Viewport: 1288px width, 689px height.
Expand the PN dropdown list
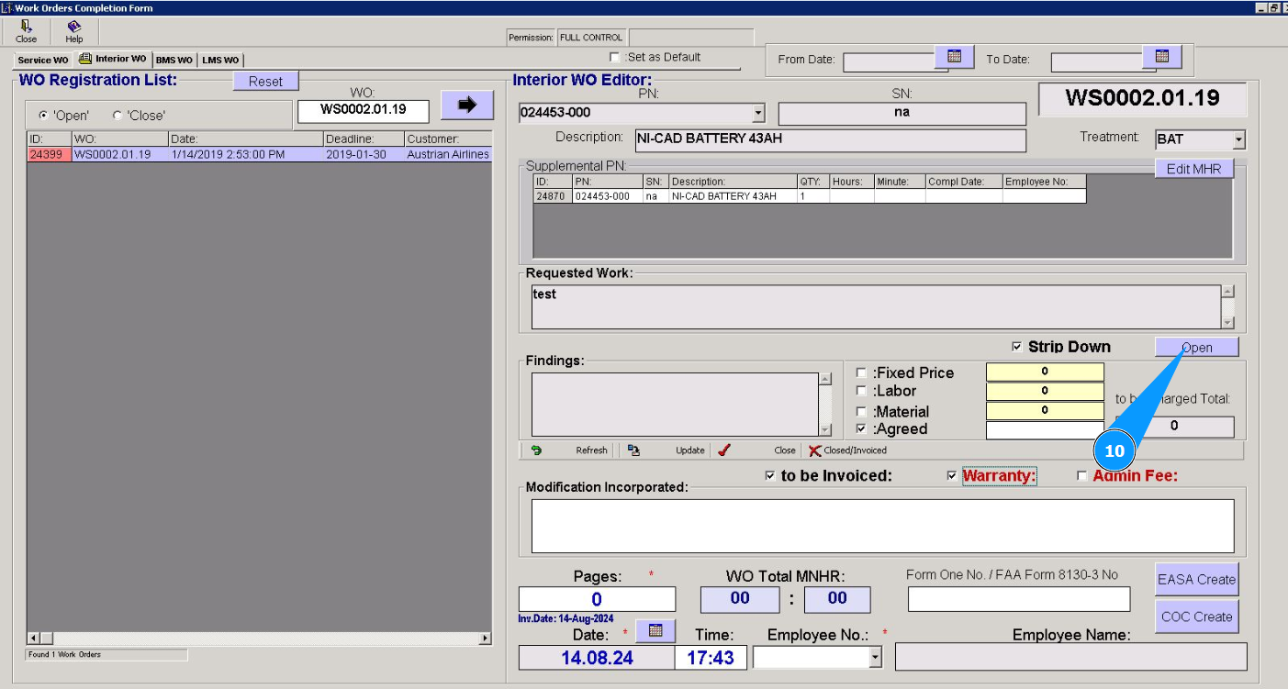[758, 114]
